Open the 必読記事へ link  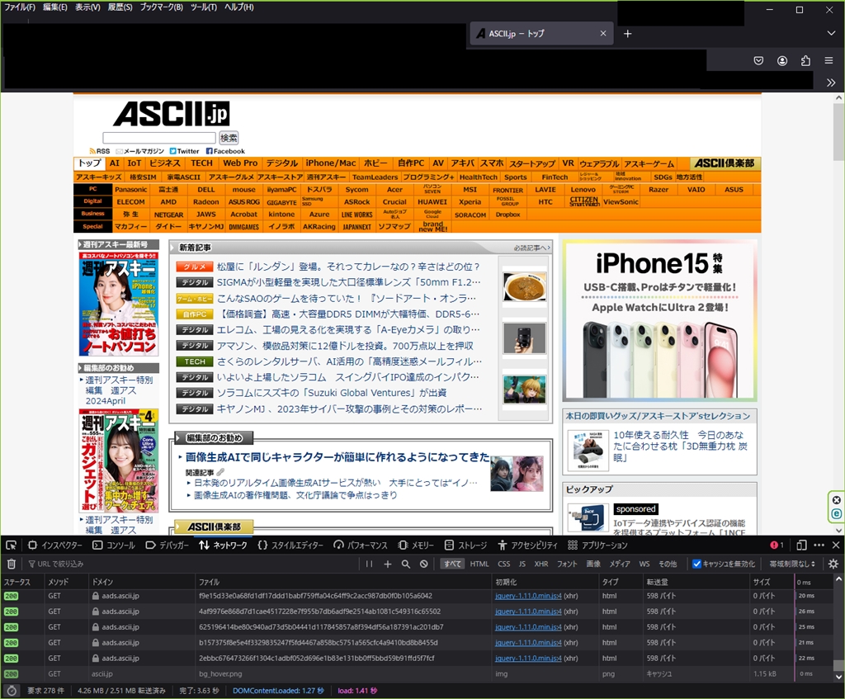pos(531,248)
